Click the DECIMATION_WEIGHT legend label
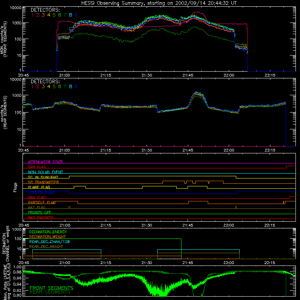This screenshot has width=300, height=300. point(48,237)
